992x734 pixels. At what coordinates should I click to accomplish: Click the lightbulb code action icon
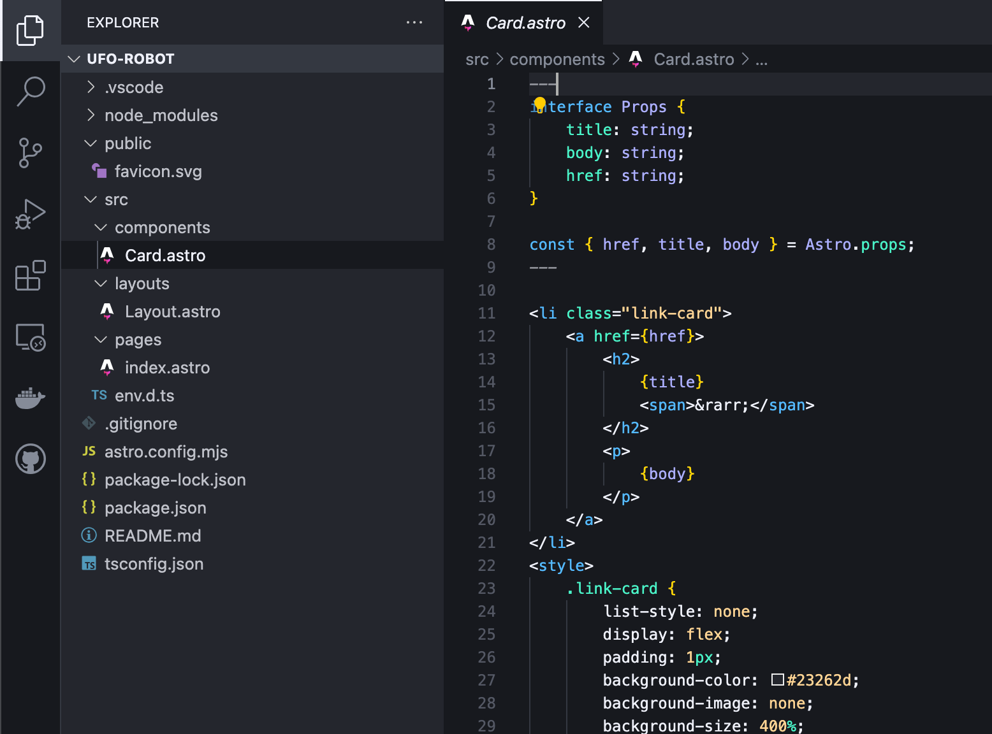click(x=539, y=103)
